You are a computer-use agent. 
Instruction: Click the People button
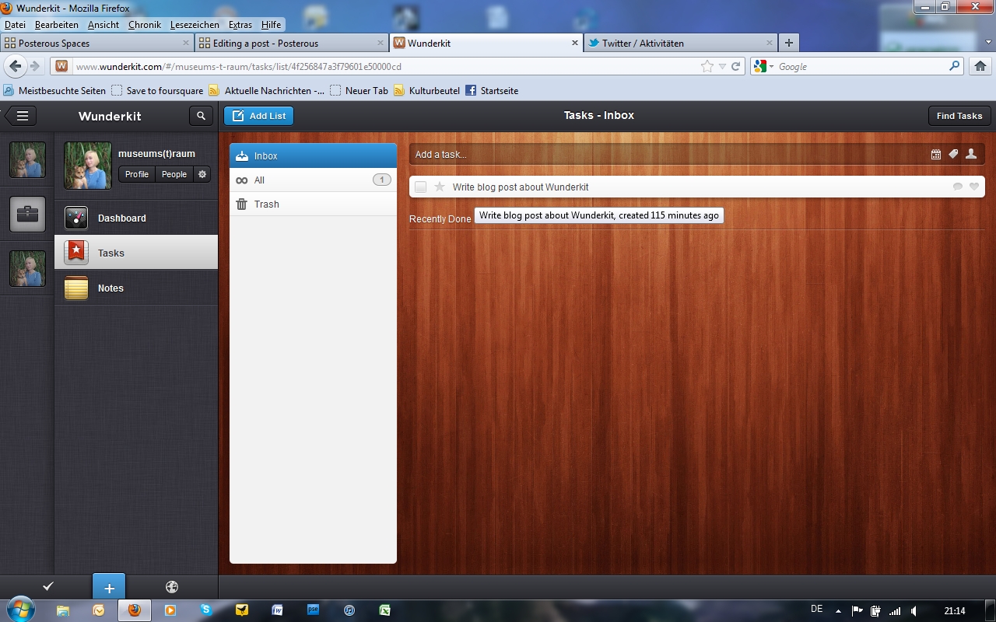click(174, 174)
